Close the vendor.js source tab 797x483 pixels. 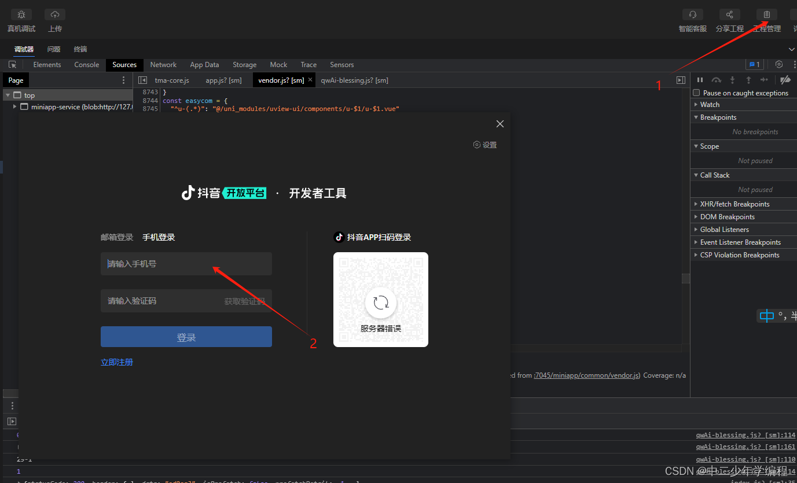(x=310, y=80)
